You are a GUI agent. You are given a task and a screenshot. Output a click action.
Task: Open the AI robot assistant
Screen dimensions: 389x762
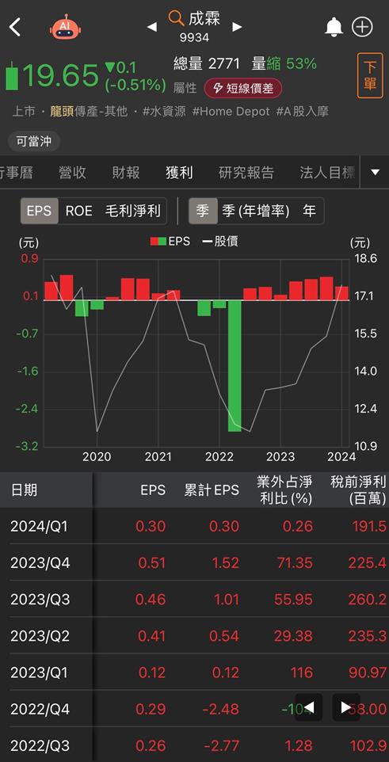[65, 26]
